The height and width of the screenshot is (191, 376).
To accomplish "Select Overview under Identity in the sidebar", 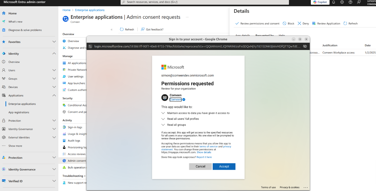I will coord(14,62).
